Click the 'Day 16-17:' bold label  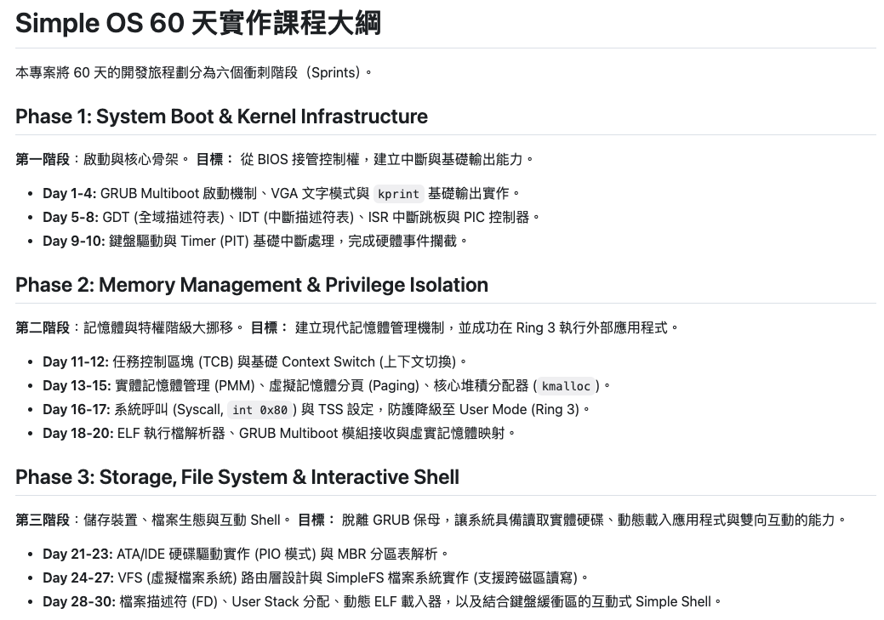(77, 409)
